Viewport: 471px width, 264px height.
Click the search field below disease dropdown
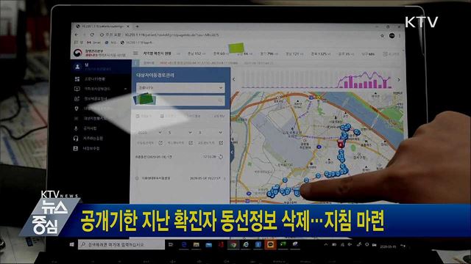coord(180,100)
